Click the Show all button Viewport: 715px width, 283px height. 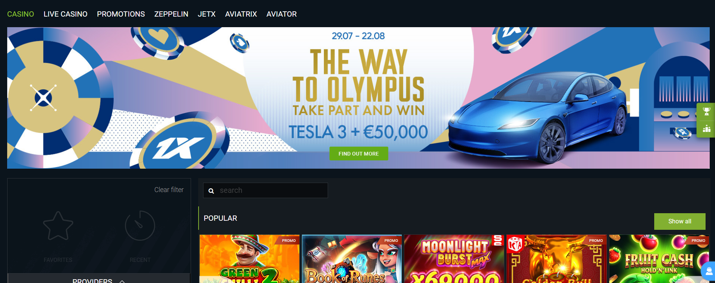click(680, 221)
